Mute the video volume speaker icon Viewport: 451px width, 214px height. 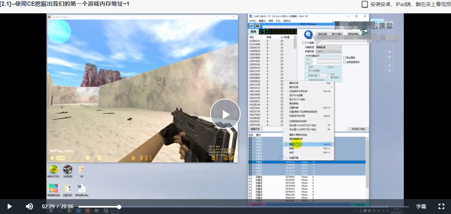tap(29, 206)
